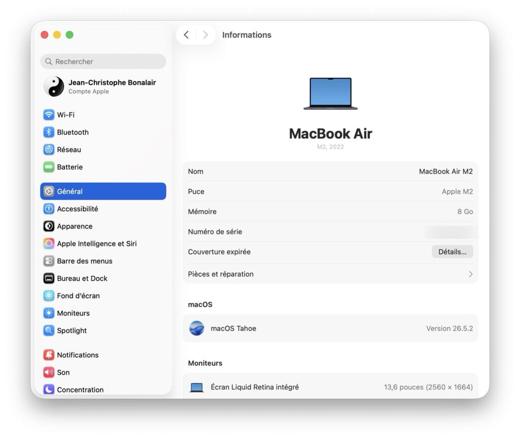Select Réseau in the sidebar
This screenshot has width=520, height=439.
pos(103,149)
